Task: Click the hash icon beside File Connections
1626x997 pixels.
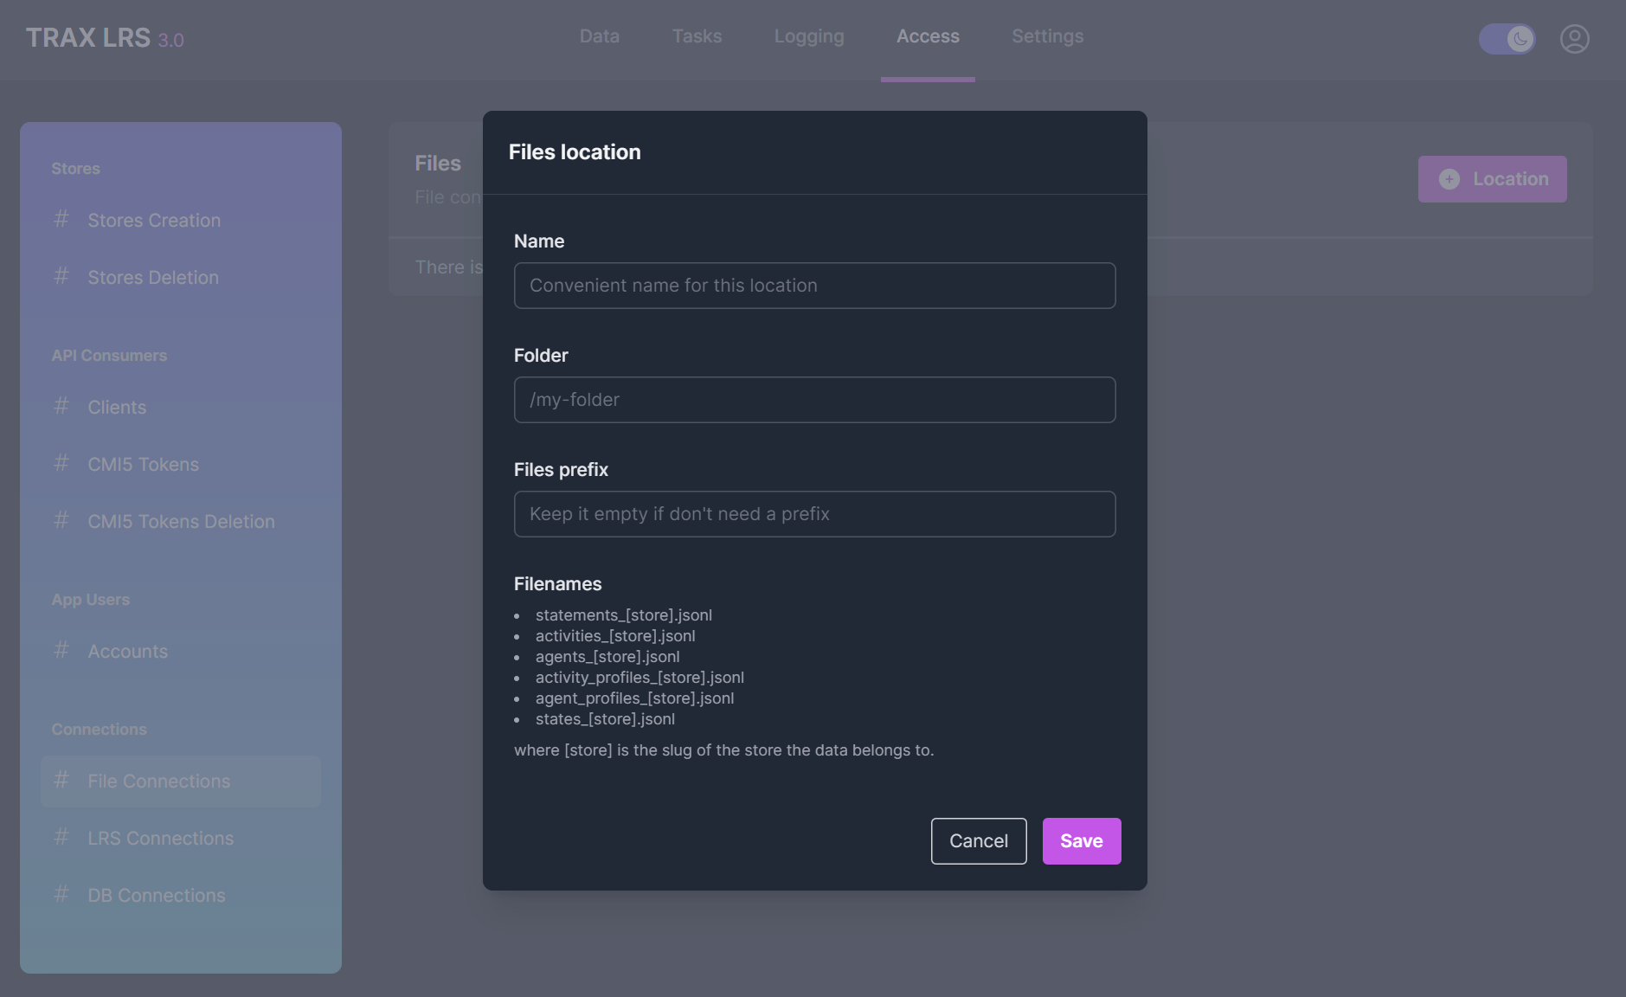Action: click(61, 781)
